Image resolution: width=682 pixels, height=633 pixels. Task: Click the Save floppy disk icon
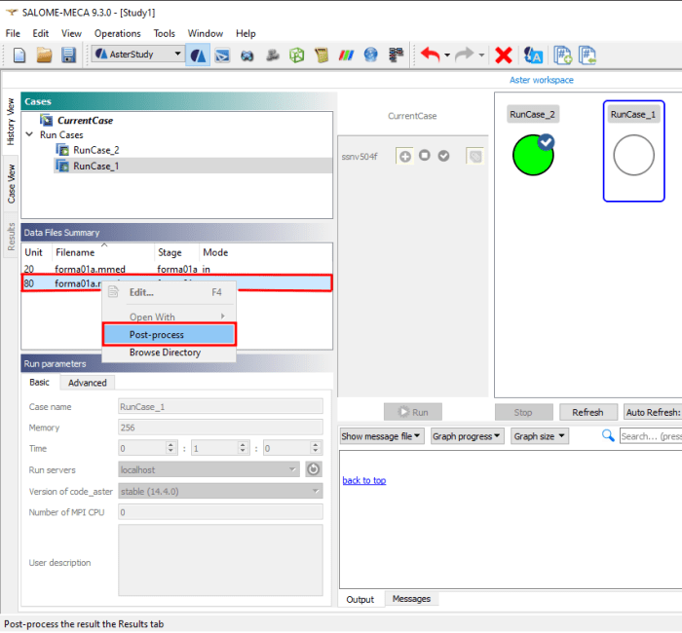pyautogui.click(x=68, y=56)
